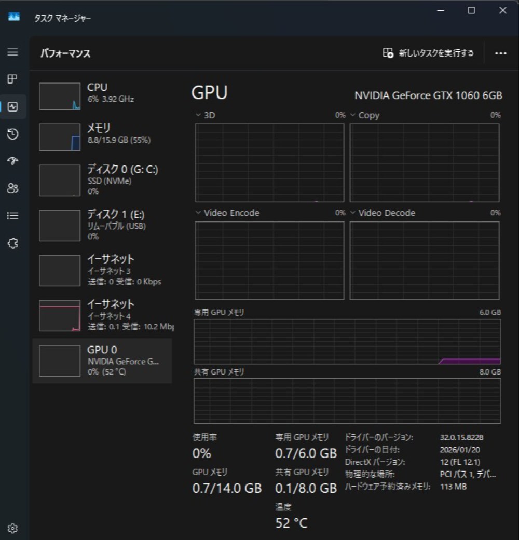Viewport: 519px width, 540px height.
Task: Click driver version 32.0.15.8228
Action: [x=461, y=437]
